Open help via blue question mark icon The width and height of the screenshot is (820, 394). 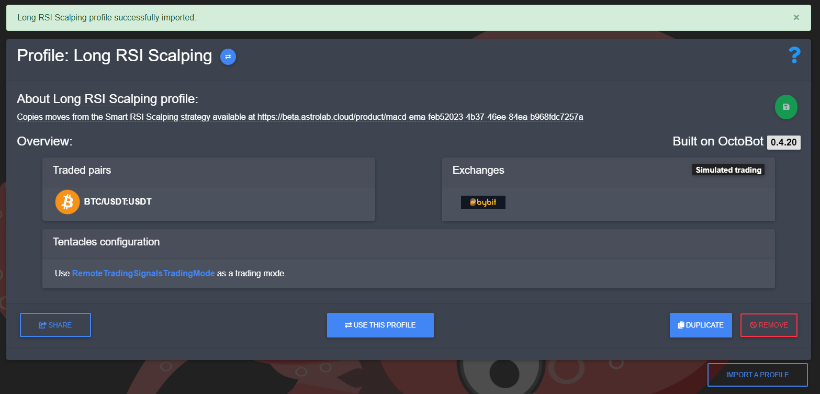click(794, 55)
